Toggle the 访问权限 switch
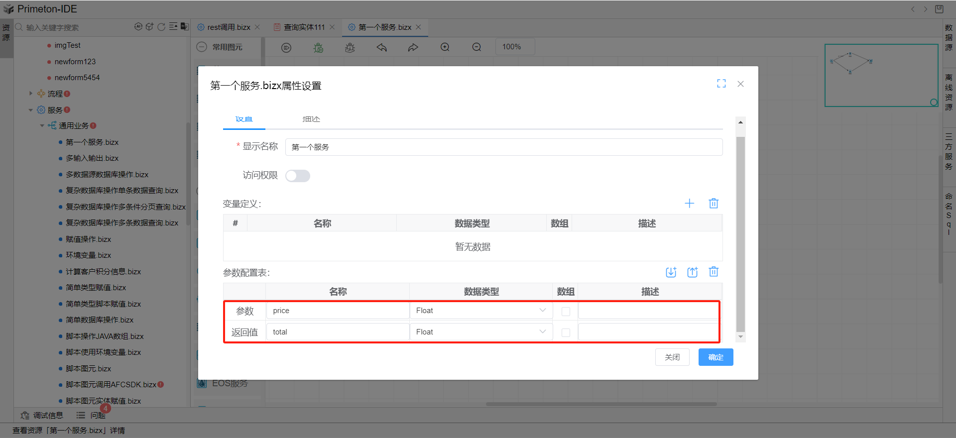This screenshot has height=438, width=956. pos(298,176)
